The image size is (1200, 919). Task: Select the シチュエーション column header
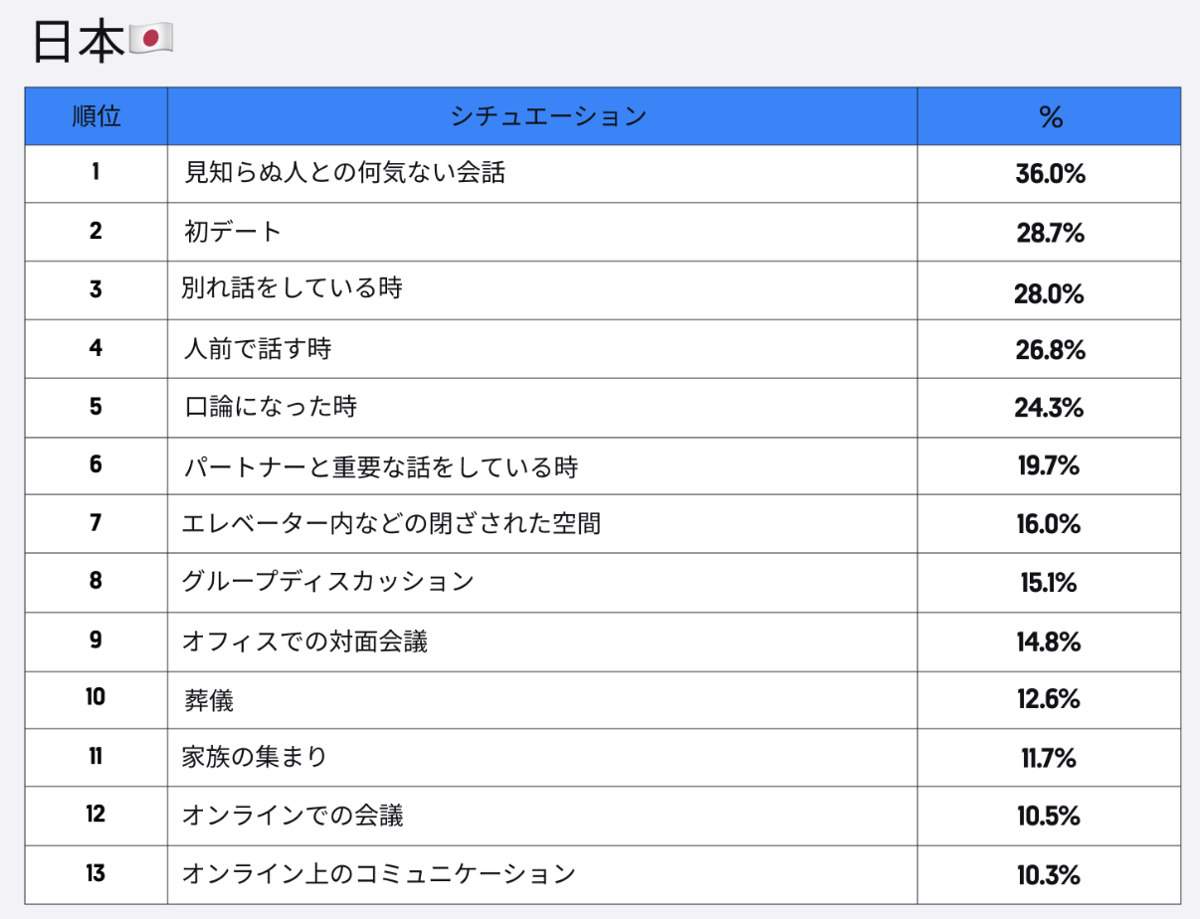coord(547,116)
